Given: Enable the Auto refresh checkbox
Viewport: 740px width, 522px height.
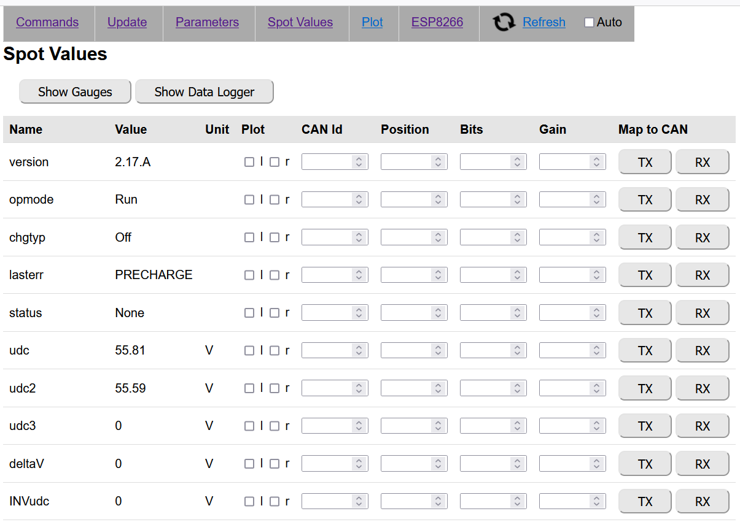Looking at the screenshot, I should click(589, 23).
